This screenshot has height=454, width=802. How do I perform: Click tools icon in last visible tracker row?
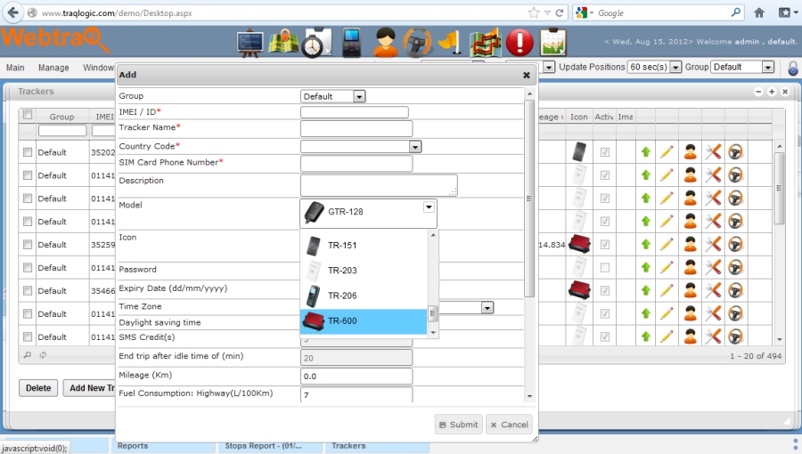point(713,336)
